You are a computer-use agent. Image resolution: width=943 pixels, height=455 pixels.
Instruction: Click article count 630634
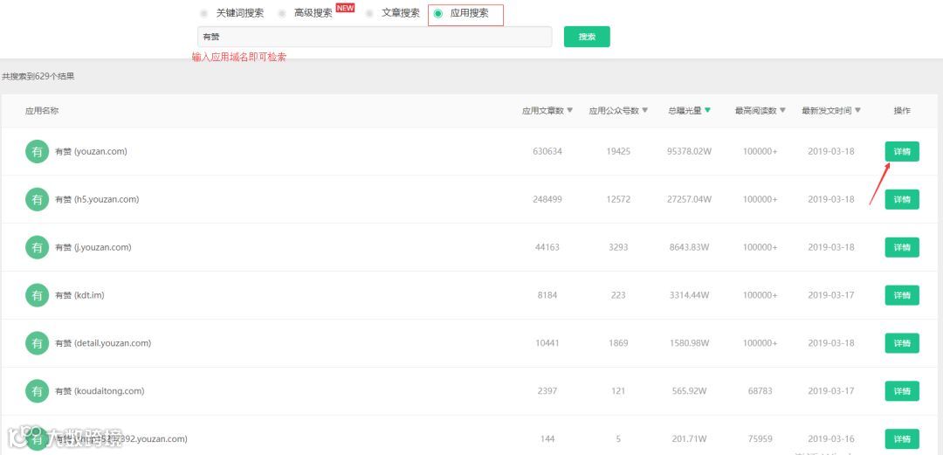547,152
